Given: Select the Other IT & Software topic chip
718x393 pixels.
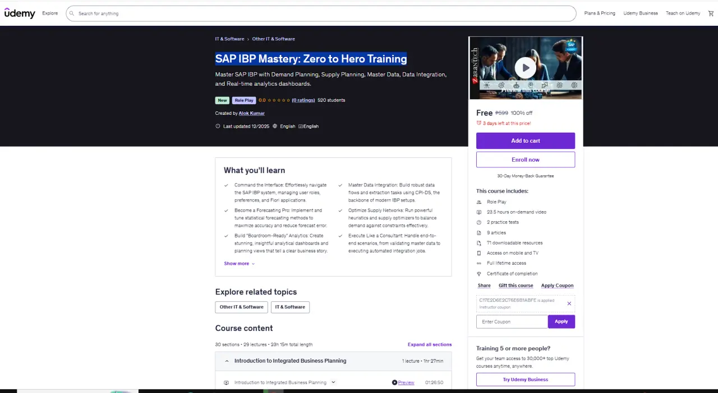Looking at the screenshot, I should [x=242, y=307].
